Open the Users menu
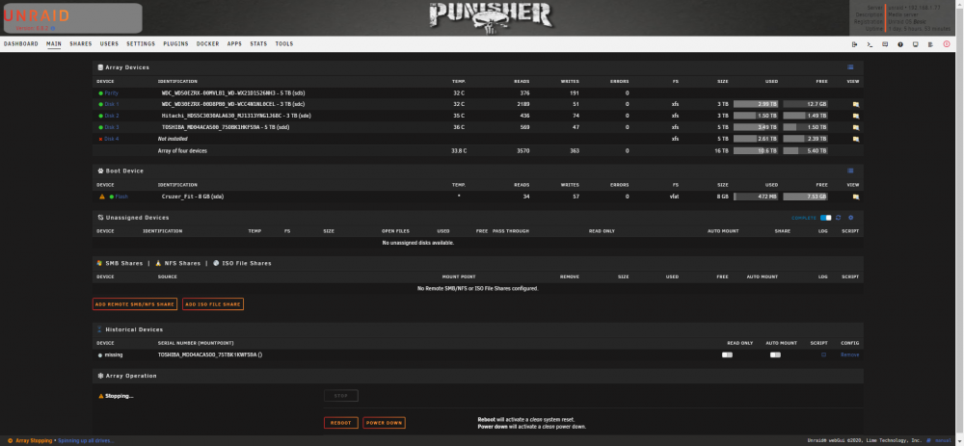Image resolution: width=964 pixels, height=446 pixels. click(110, 44)
